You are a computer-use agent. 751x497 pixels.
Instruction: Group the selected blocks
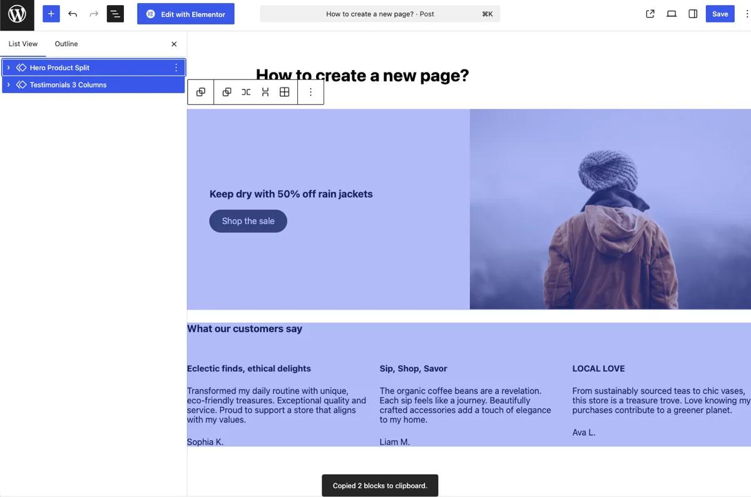tap(227, 92)
